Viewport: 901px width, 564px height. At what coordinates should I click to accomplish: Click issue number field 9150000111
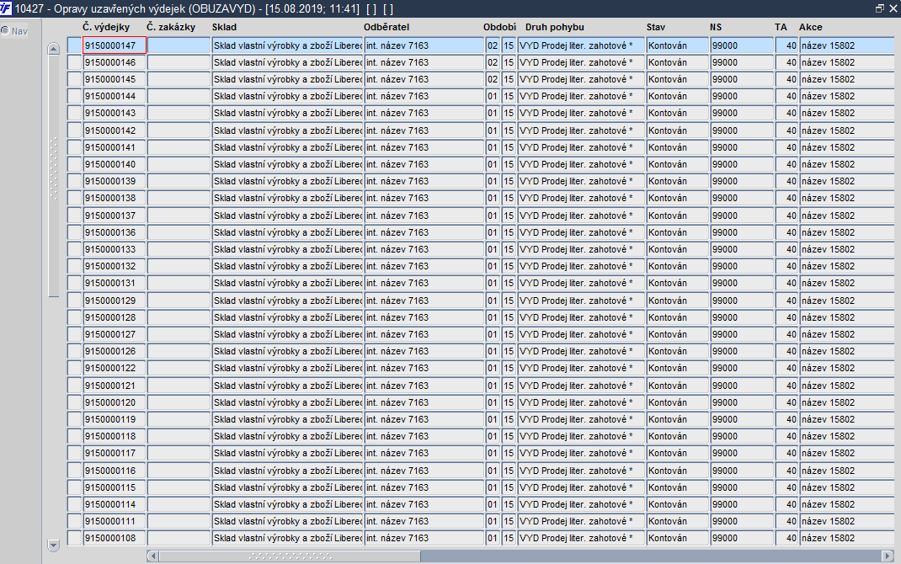[115, 521]
